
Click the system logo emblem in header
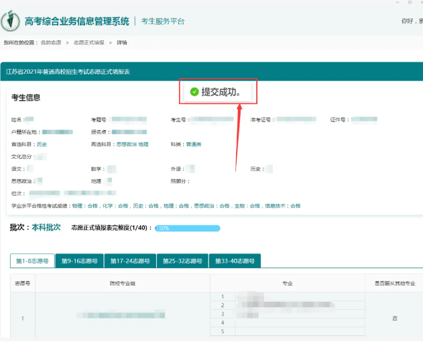11,21
